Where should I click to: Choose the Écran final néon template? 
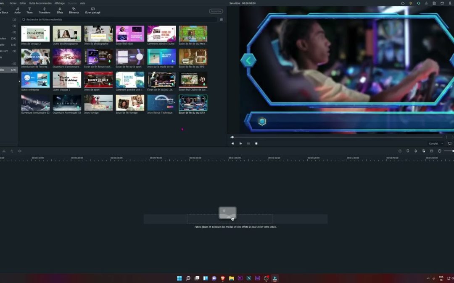(130, 35)
